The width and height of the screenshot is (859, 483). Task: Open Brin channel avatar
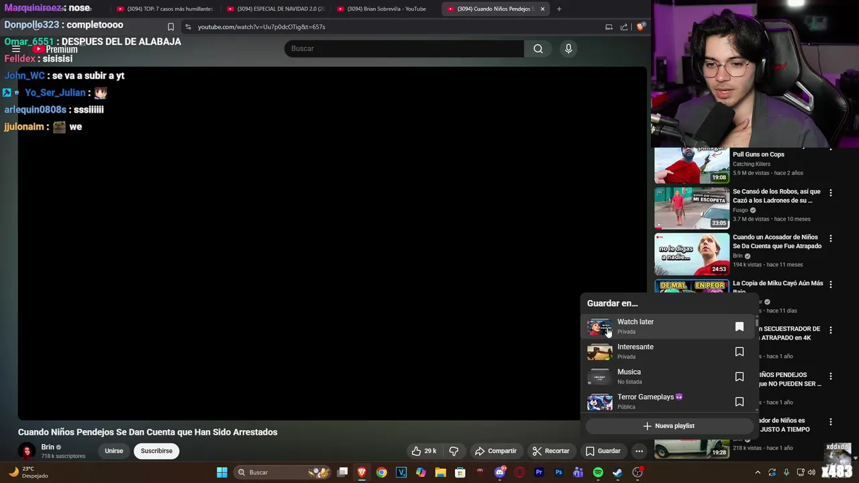tap(26, 451)
